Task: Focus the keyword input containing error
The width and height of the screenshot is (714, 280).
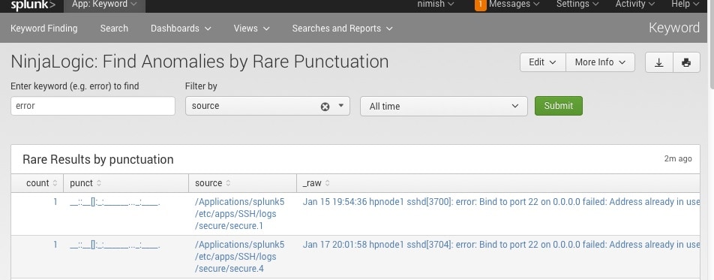Action: pyautogui.click(x=93, y=106)
